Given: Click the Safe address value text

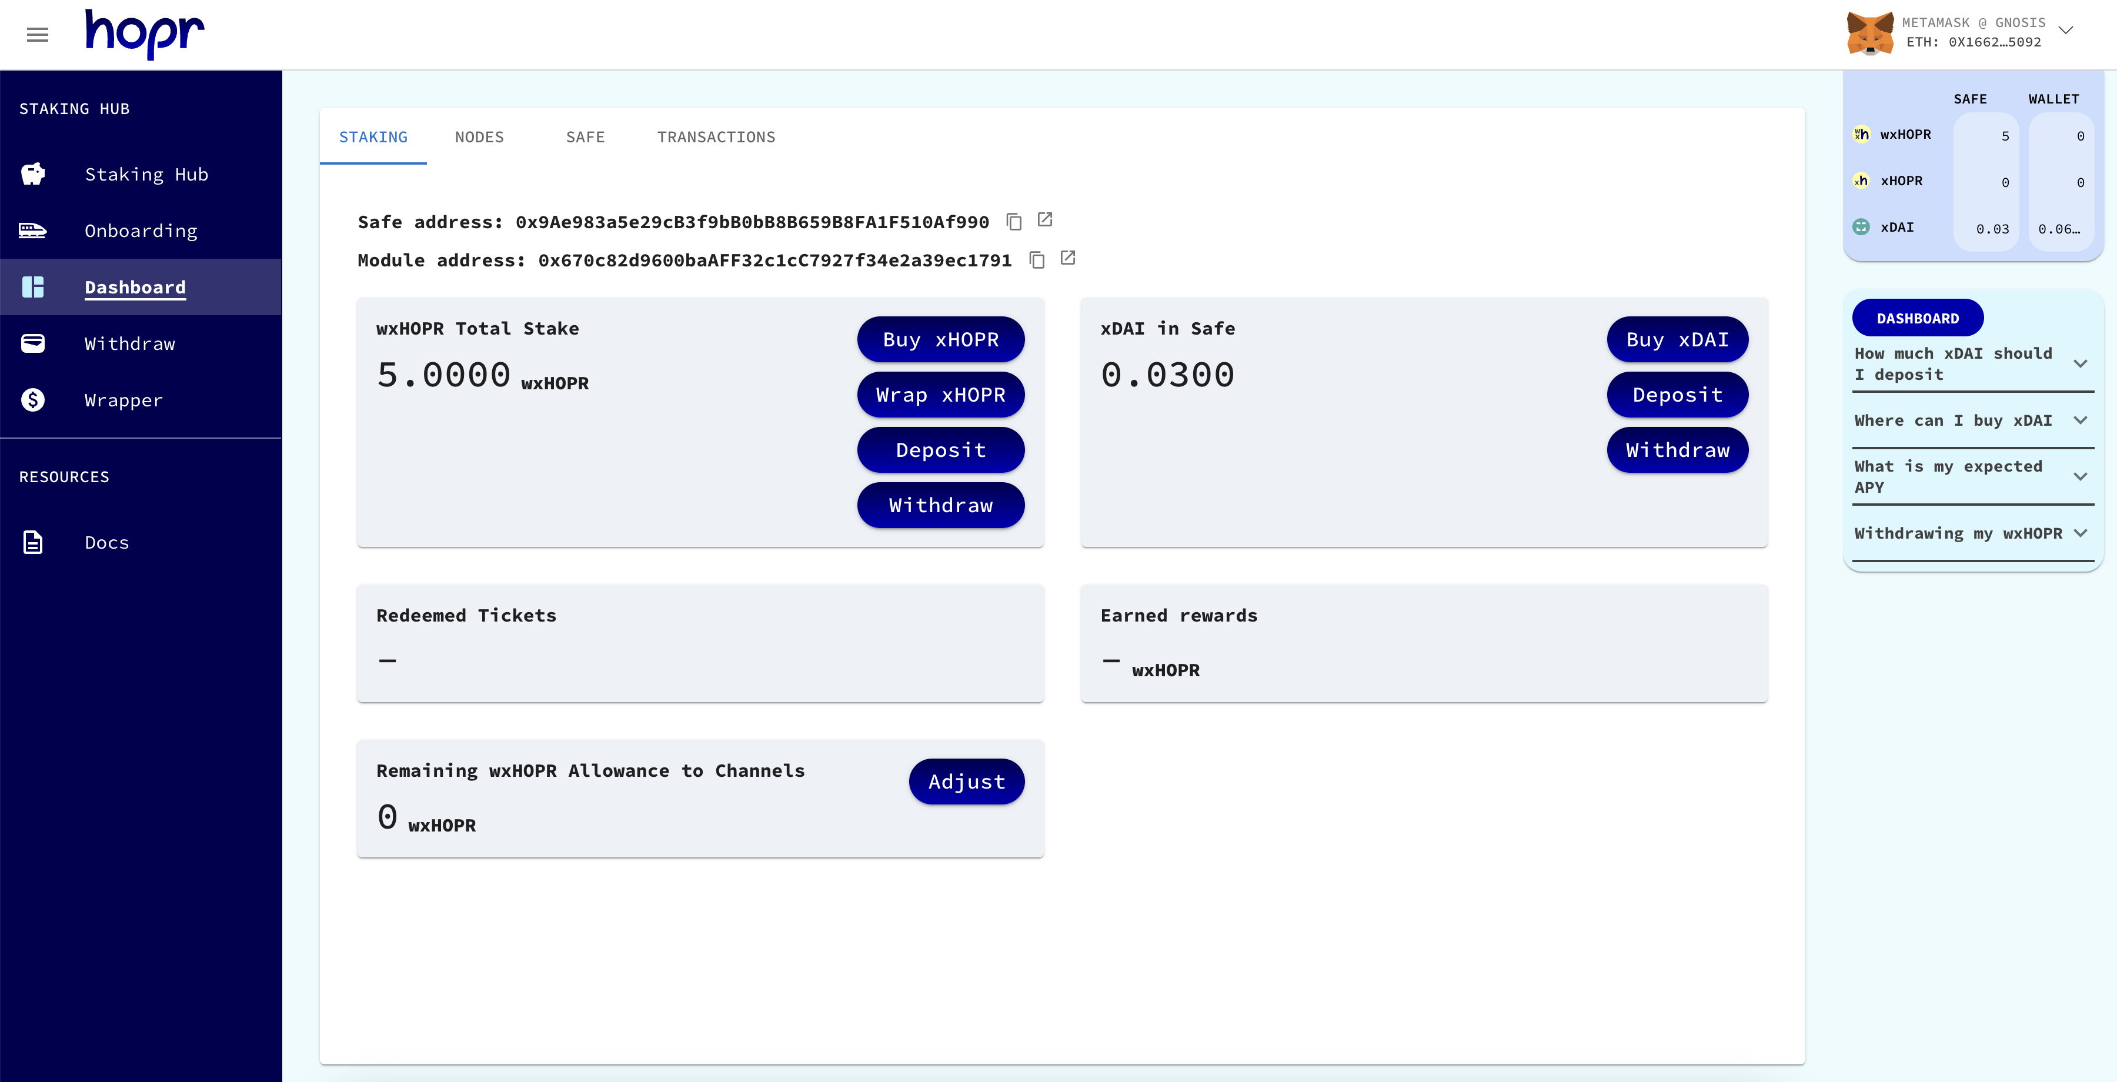Looking at the screenshot, I should [x=752, y=222].
